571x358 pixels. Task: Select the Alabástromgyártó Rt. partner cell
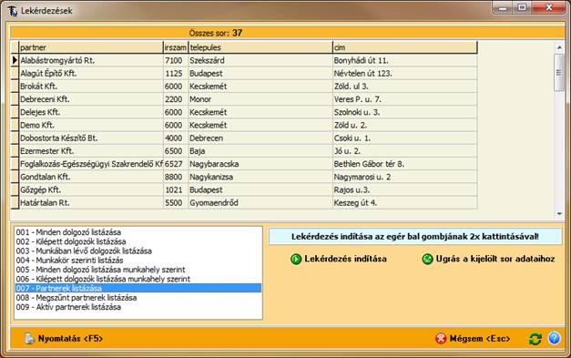coord(91,60)
